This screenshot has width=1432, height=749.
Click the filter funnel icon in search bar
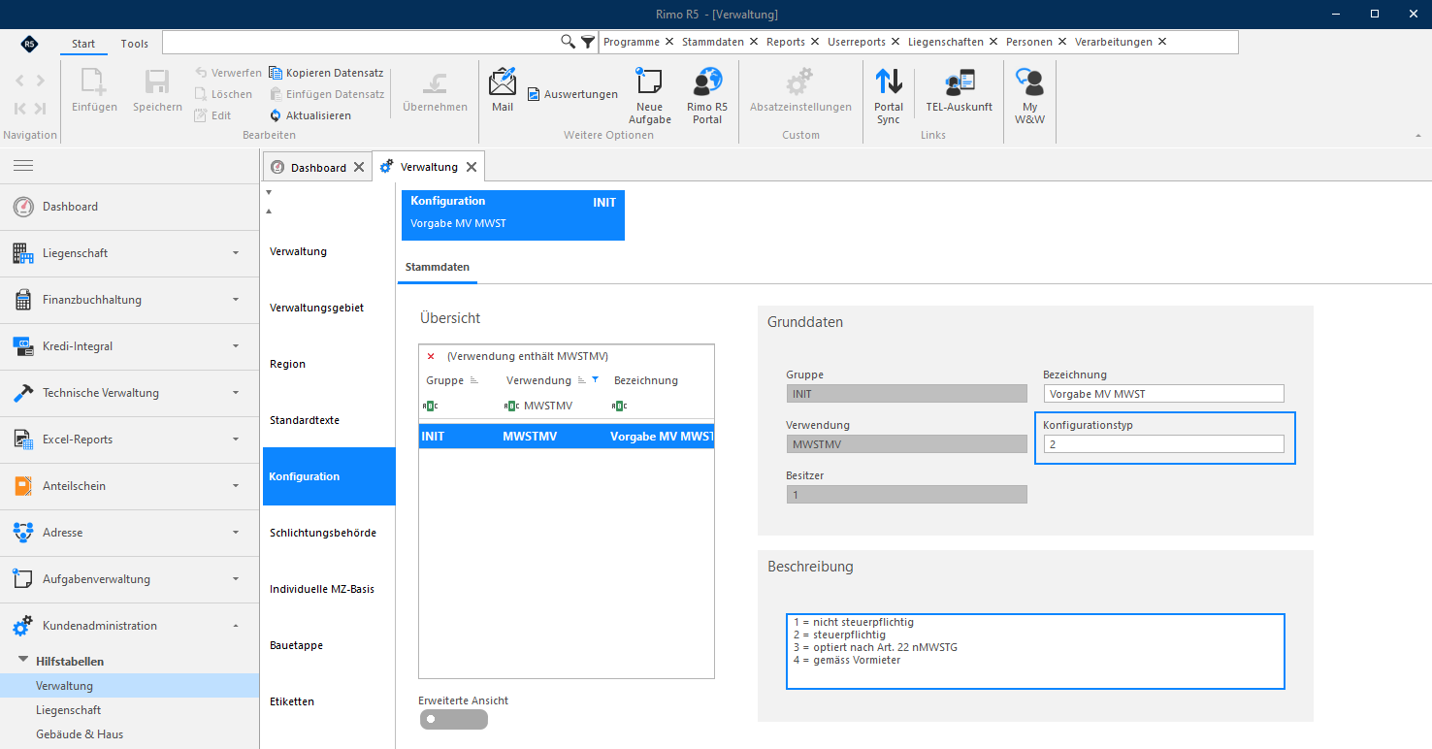click(x=588, y=42)
